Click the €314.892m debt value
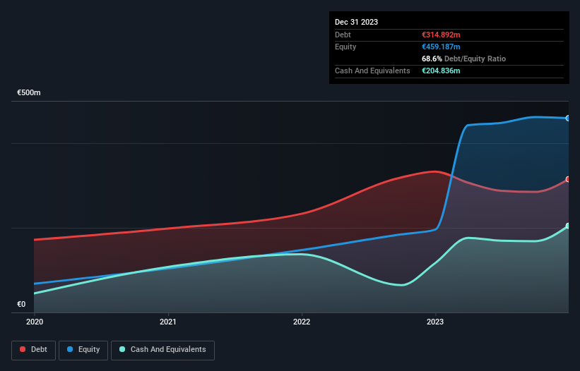 (x=441, y=35)
